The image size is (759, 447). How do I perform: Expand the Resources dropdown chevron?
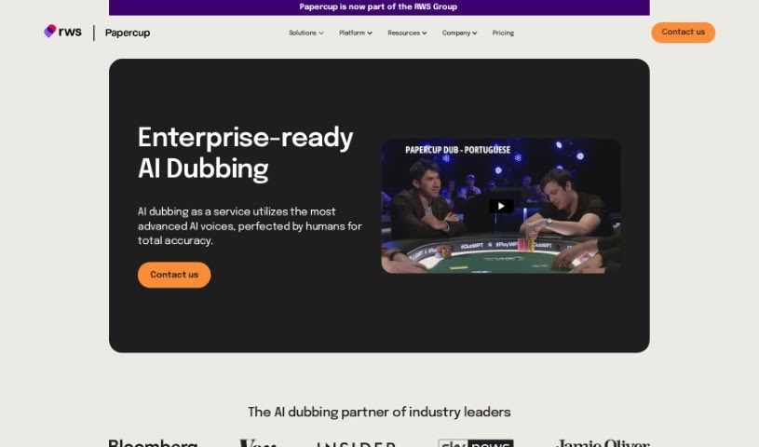tap(425, 34)
